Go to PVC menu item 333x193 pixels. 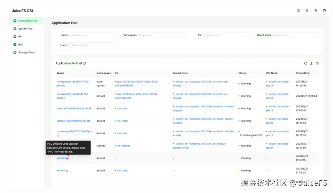27,44
